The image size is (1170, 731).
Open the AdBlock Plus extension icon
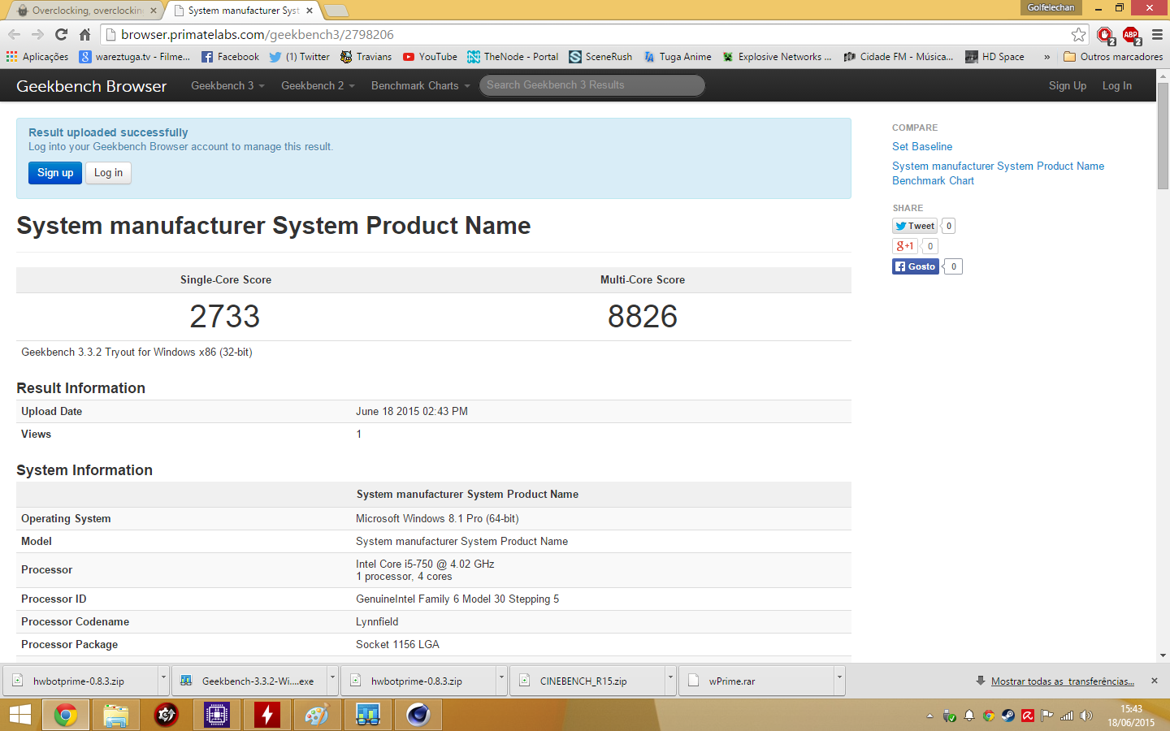point(1131,35)
